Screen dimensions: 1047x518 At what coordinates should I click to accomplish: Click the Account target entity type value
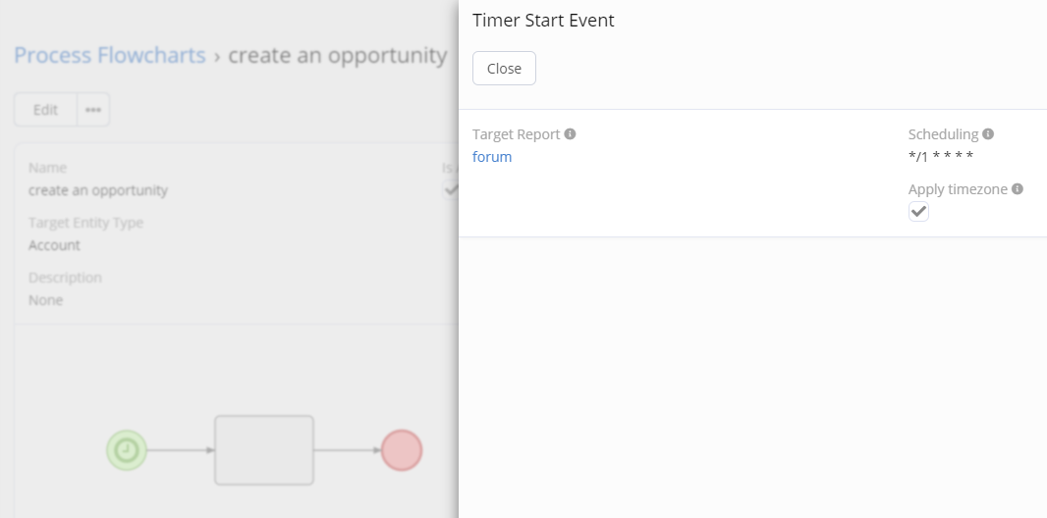click(x=55, y=245)
